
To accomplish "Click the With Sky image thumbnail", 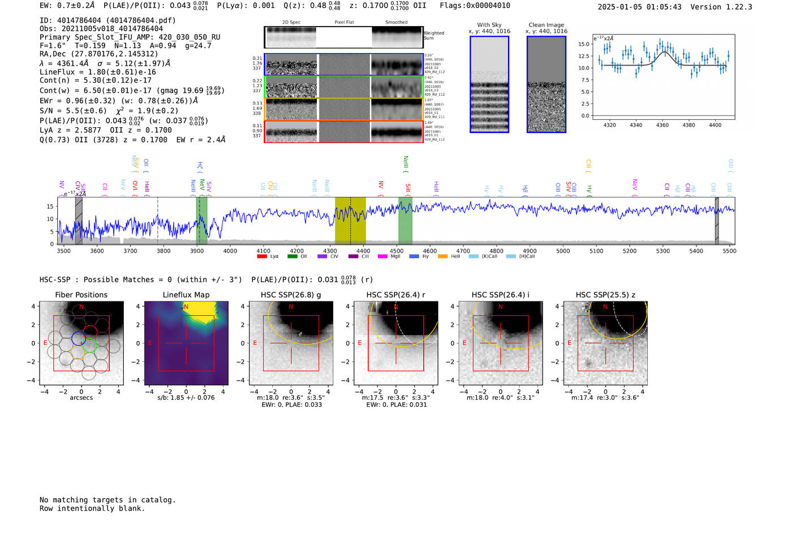I will point(489,84).
